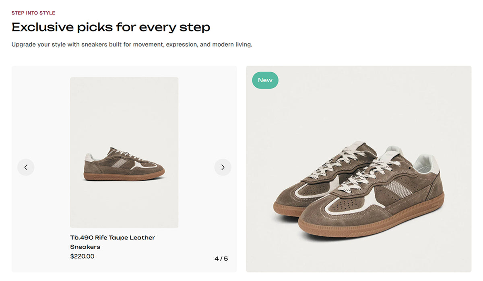Click the gum sole of the small sneaker
This screenshot has width=483, height=281.
tap(124, 176)
